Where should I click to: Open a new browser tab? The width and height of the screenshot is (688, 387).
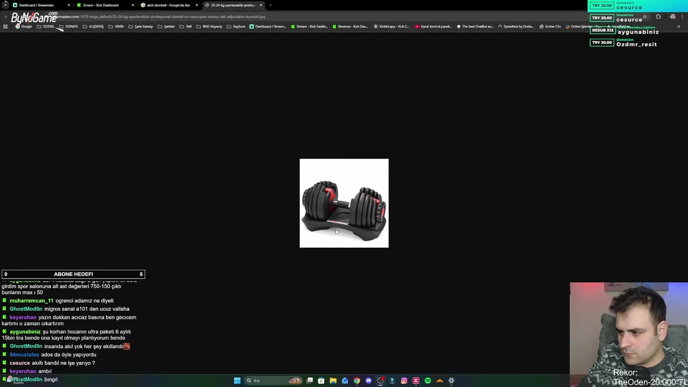tap(270, 5)
